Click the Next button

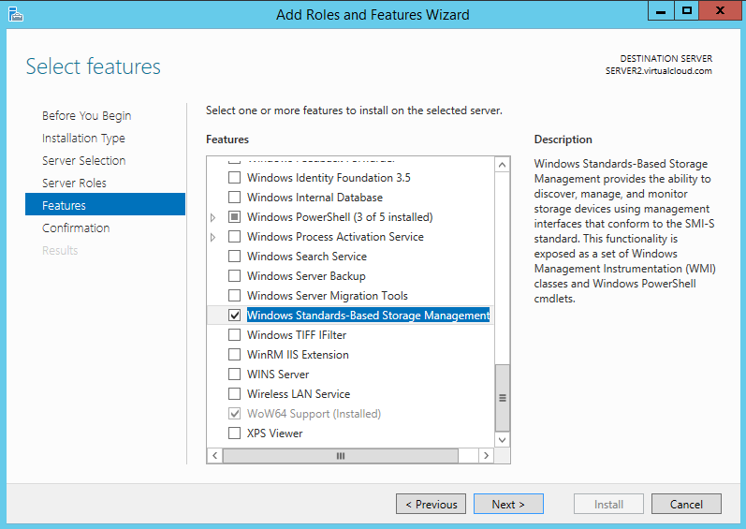507,504
